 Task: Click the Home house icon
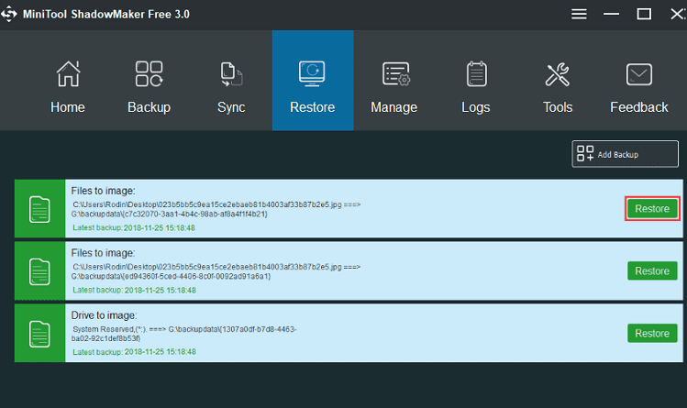pos(68,73)
